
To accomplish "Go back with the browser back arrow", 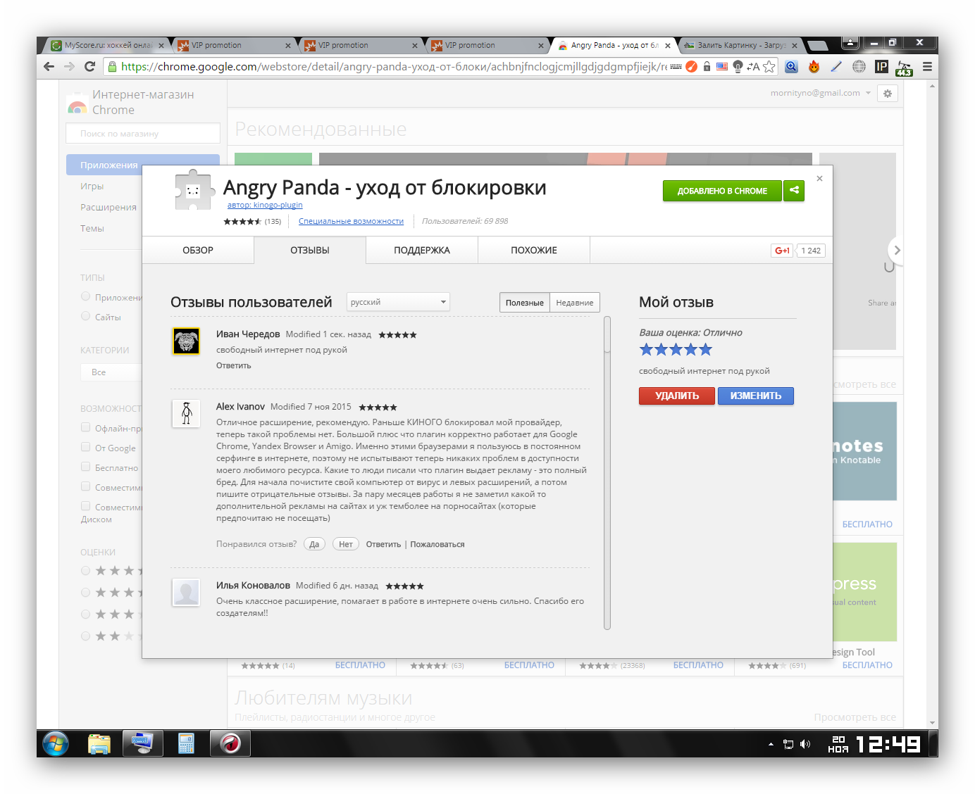I will (49, 66).
